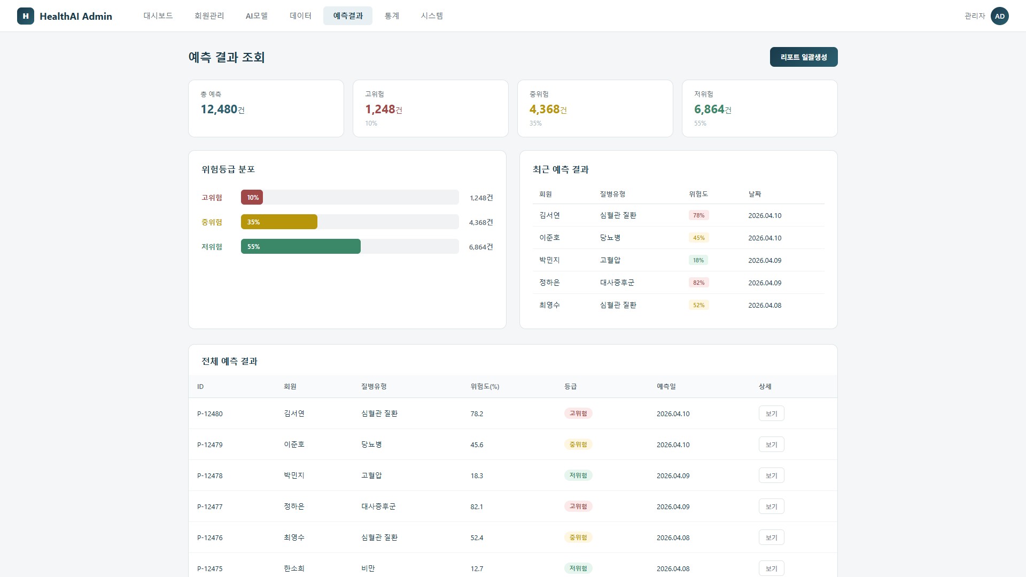Click the 82% risk badge for 정하은
This screenshot has width=1026, height=577.
[698, 283]
